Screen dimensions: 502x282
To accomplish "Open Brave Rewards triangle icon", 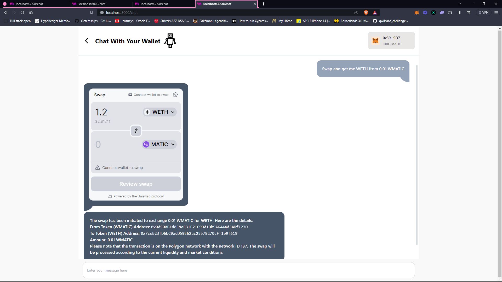I will click(375, 13).
